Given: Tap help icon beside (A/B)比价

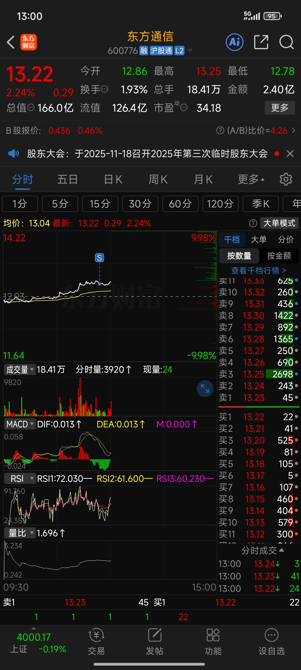Looking at the screenshot, I should [x=220, y=130].
